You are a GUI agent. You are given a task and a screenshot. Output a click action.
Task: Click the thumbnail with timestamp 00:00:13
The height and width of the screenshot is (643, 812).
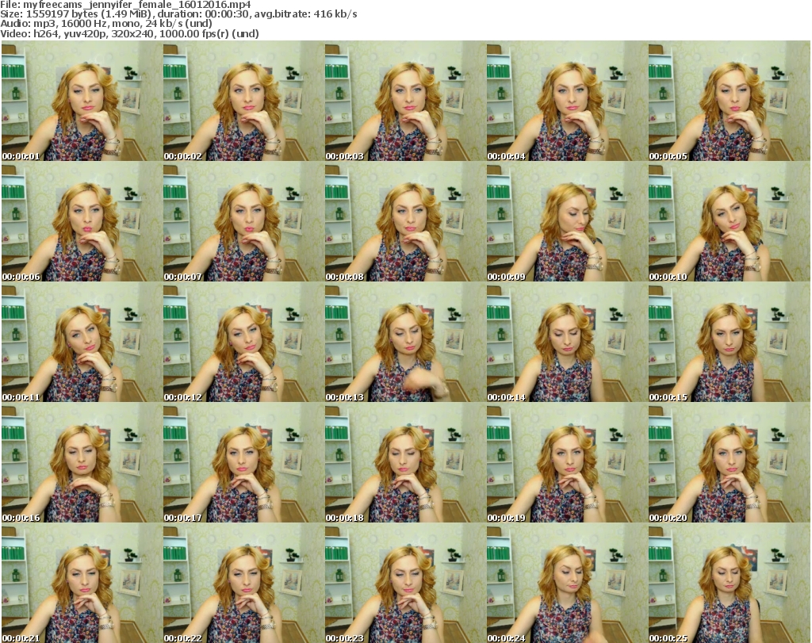point(405,343)
